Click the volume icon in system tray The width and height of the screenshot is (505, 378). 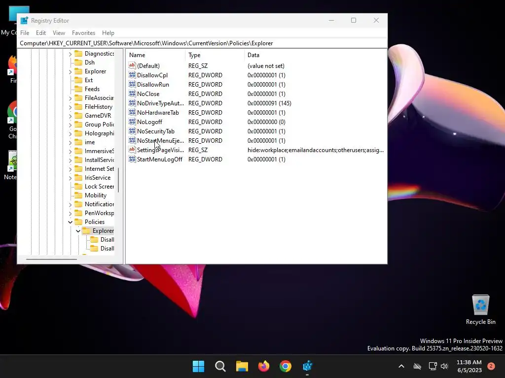(444, 366)
